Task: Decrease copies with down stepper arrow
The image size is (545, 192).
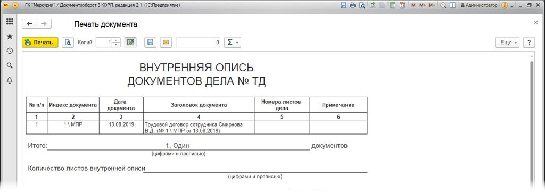Action: click(x=117, y=45)
